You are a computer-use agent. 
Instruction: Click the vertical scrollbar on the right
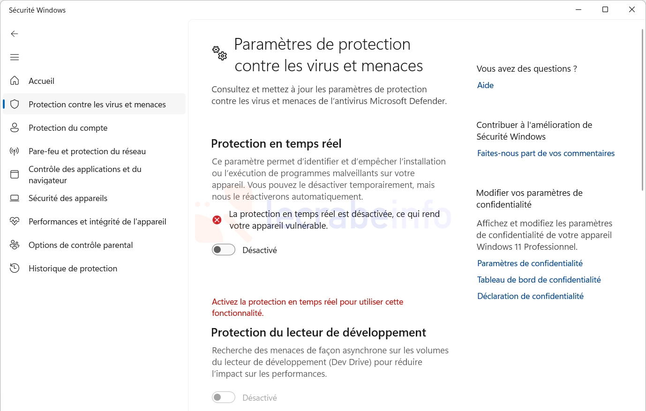coord(642,110)
